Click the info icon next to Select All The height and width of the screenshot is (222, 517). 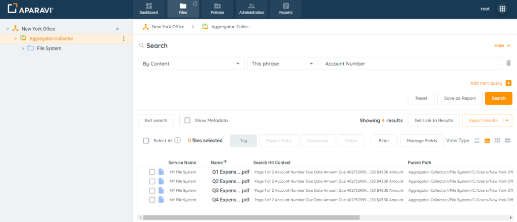click(178, 141)
